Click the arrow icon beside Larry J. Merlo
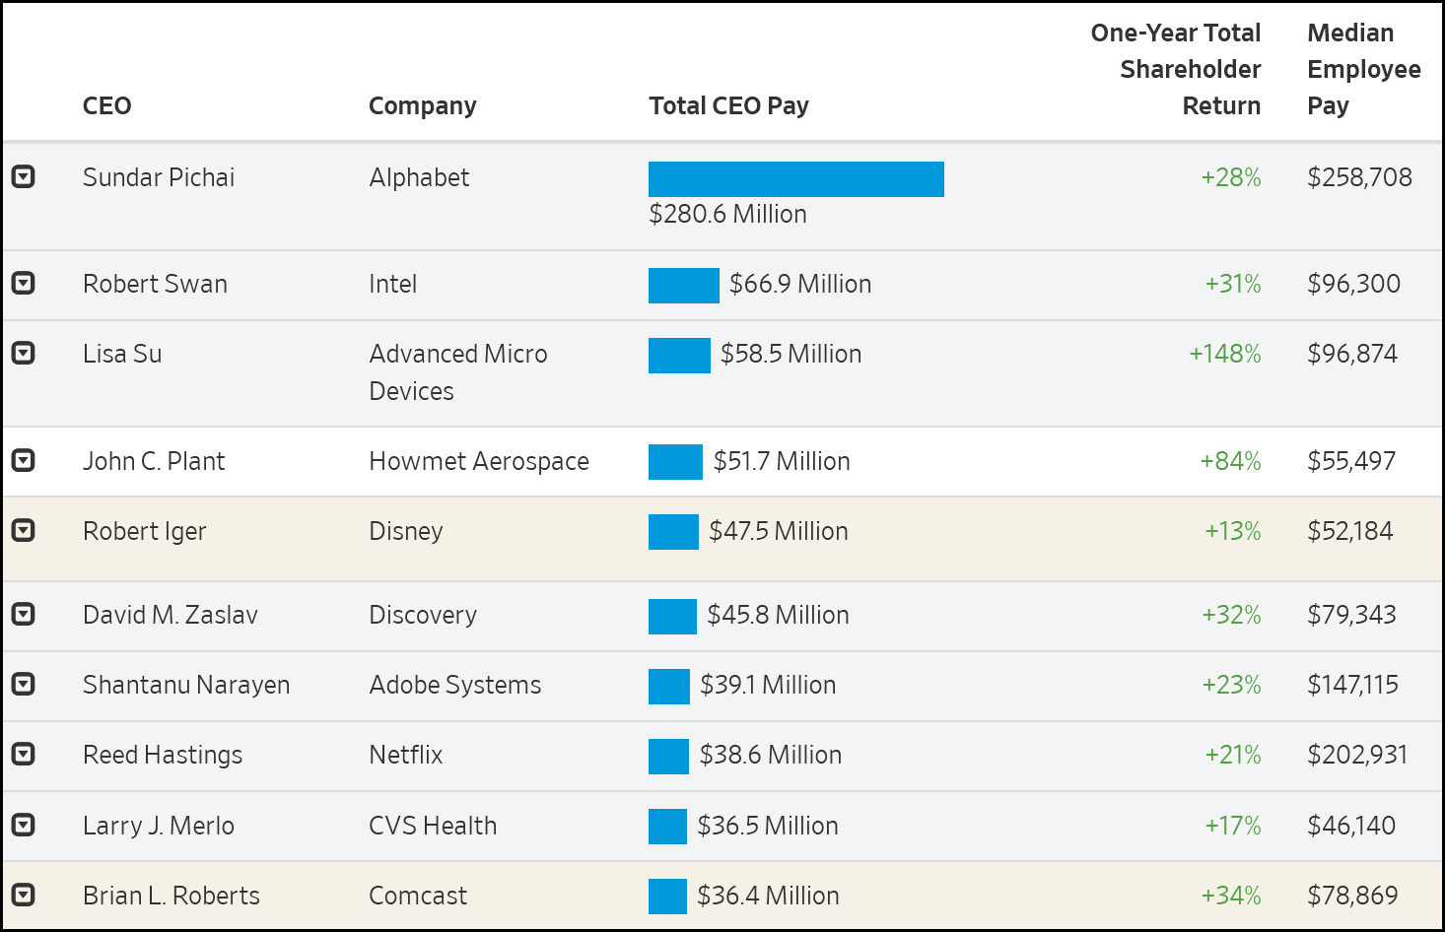Viewport: 1445px width, 932px height. click(x=23, y=825)
